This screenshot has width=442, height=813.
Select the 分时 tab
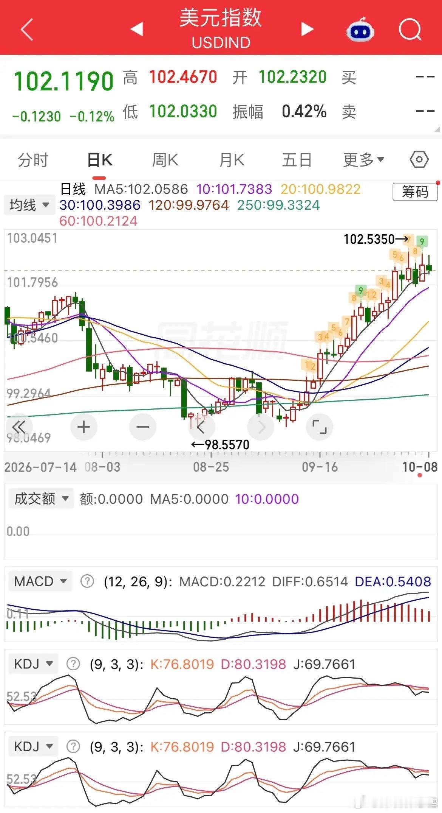[x=33, y=160]
